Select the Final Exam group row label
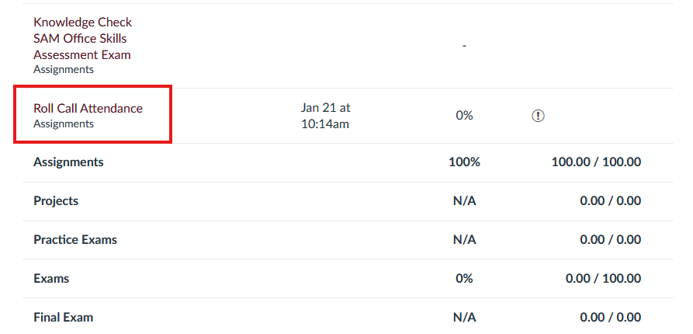 click(x=63, y=317)
